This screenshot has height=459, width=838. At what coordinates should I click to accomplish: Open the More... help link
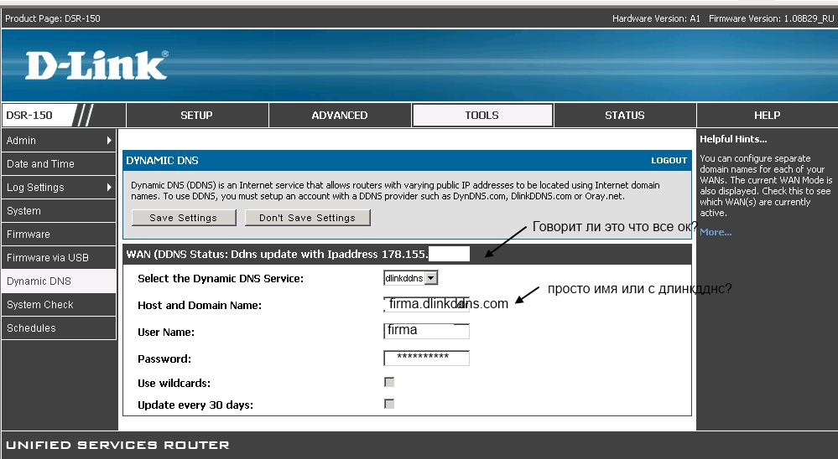[716, 232]
